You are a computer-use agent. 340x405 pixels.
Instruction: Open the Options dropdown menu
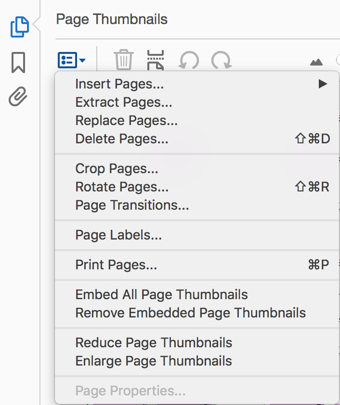72,59
